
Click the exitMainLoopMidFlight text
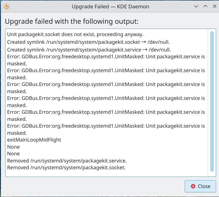tap(34, 140)
